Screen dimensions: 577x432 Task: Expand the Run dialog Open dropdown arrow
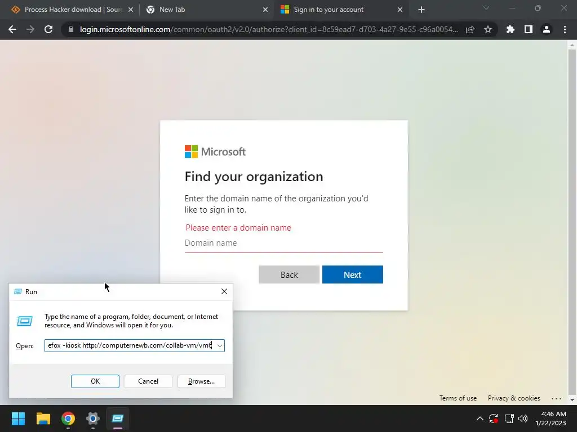pyautogui.click(x=220, y=346)
